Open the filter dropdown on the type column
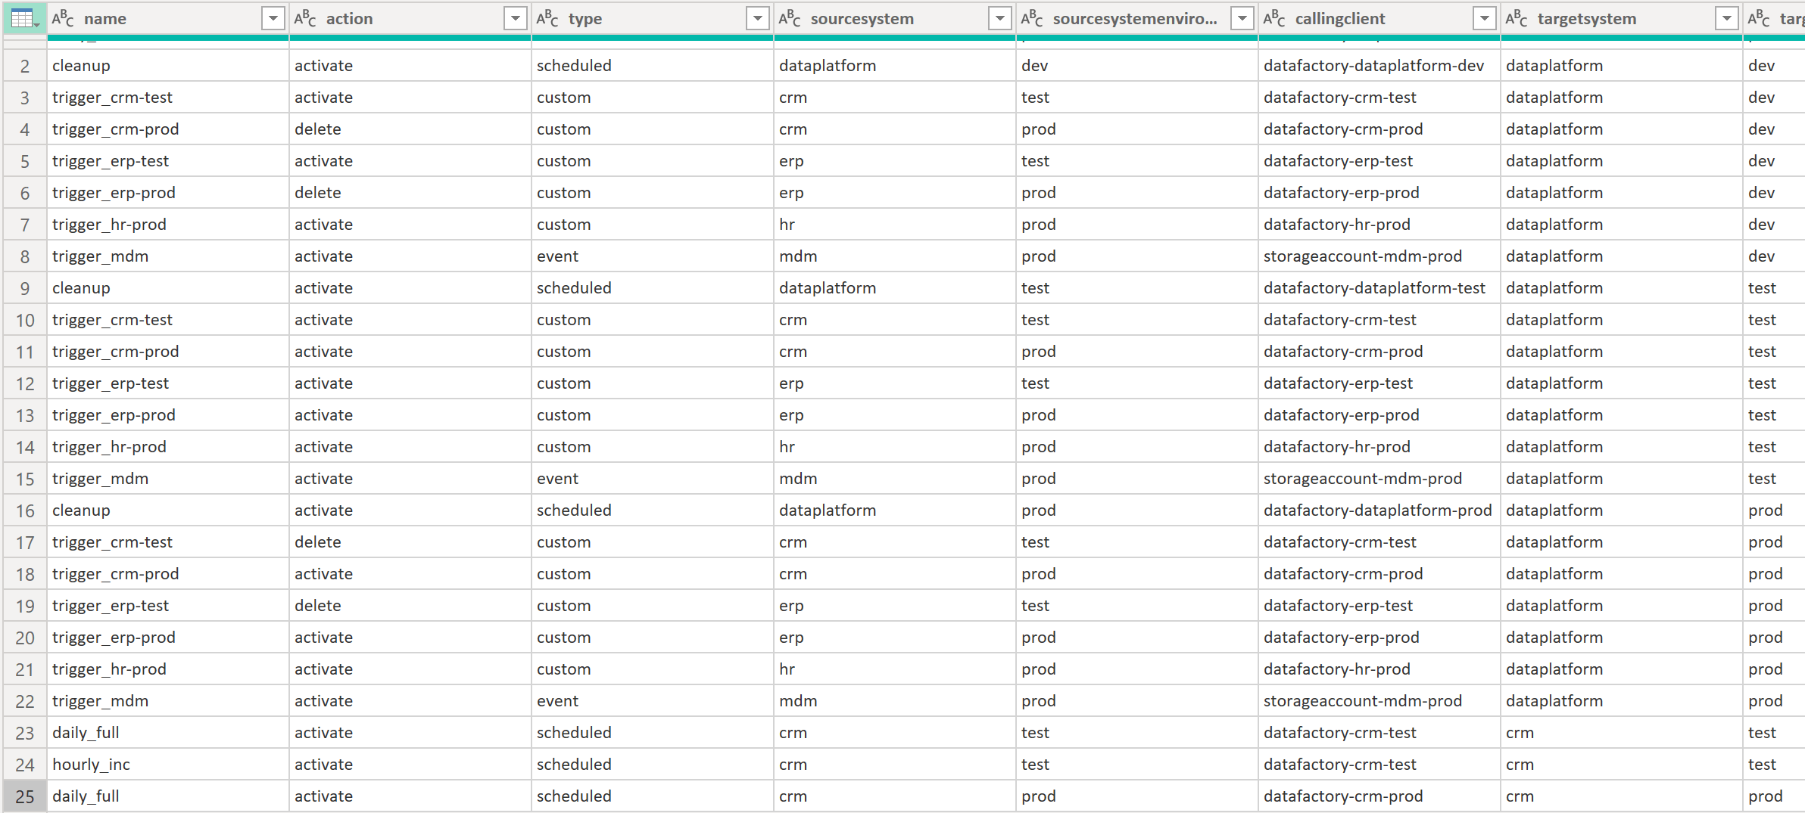Image resolution: width=1805 pixels, height=813 pixels. (x=757, y=17)
